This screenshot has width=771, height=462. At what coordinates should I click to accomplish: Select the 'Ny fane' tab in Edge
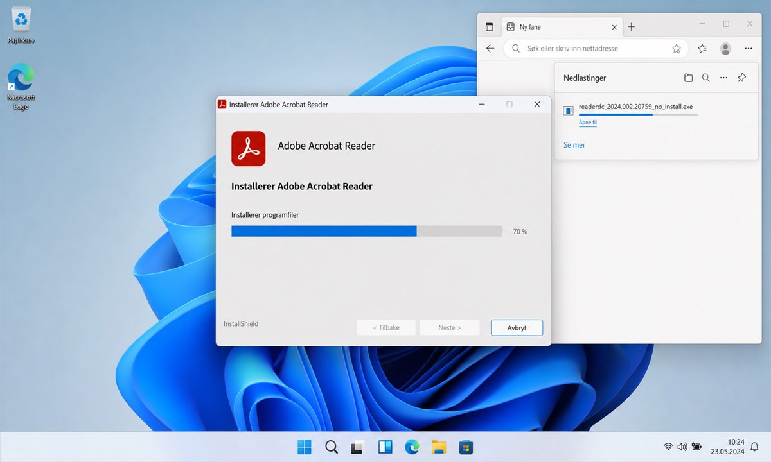pos(560,27)
